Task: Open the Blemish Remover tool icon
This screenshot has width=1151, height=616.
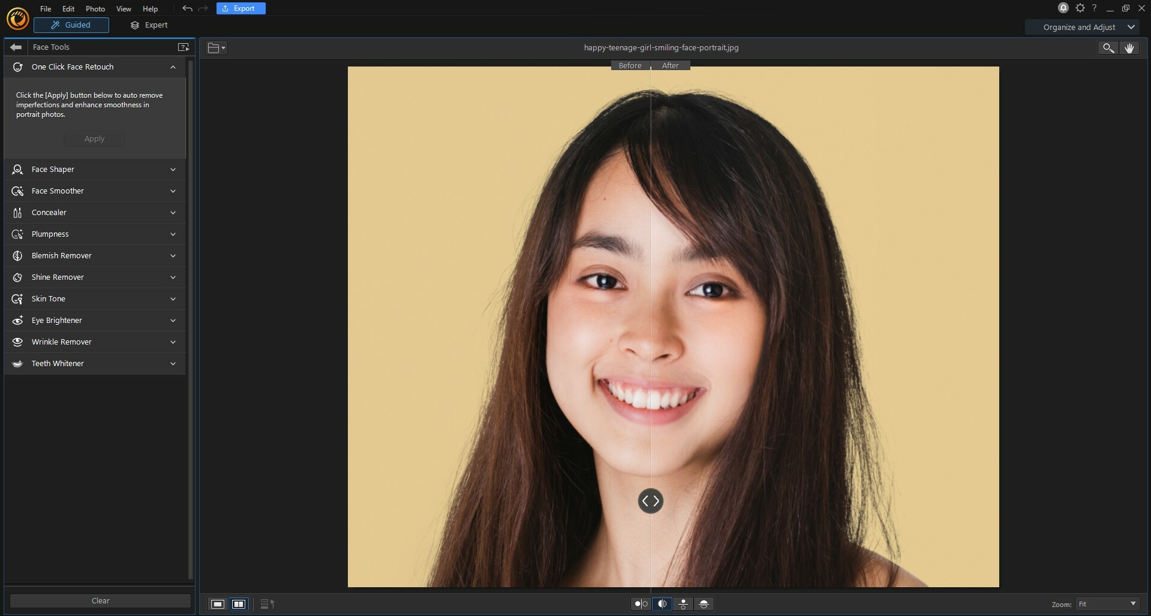Action: 17,256
